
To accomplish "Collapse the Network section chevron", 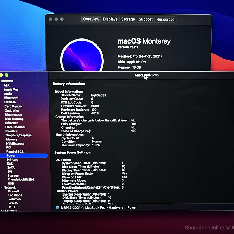I will click(1, 187).
